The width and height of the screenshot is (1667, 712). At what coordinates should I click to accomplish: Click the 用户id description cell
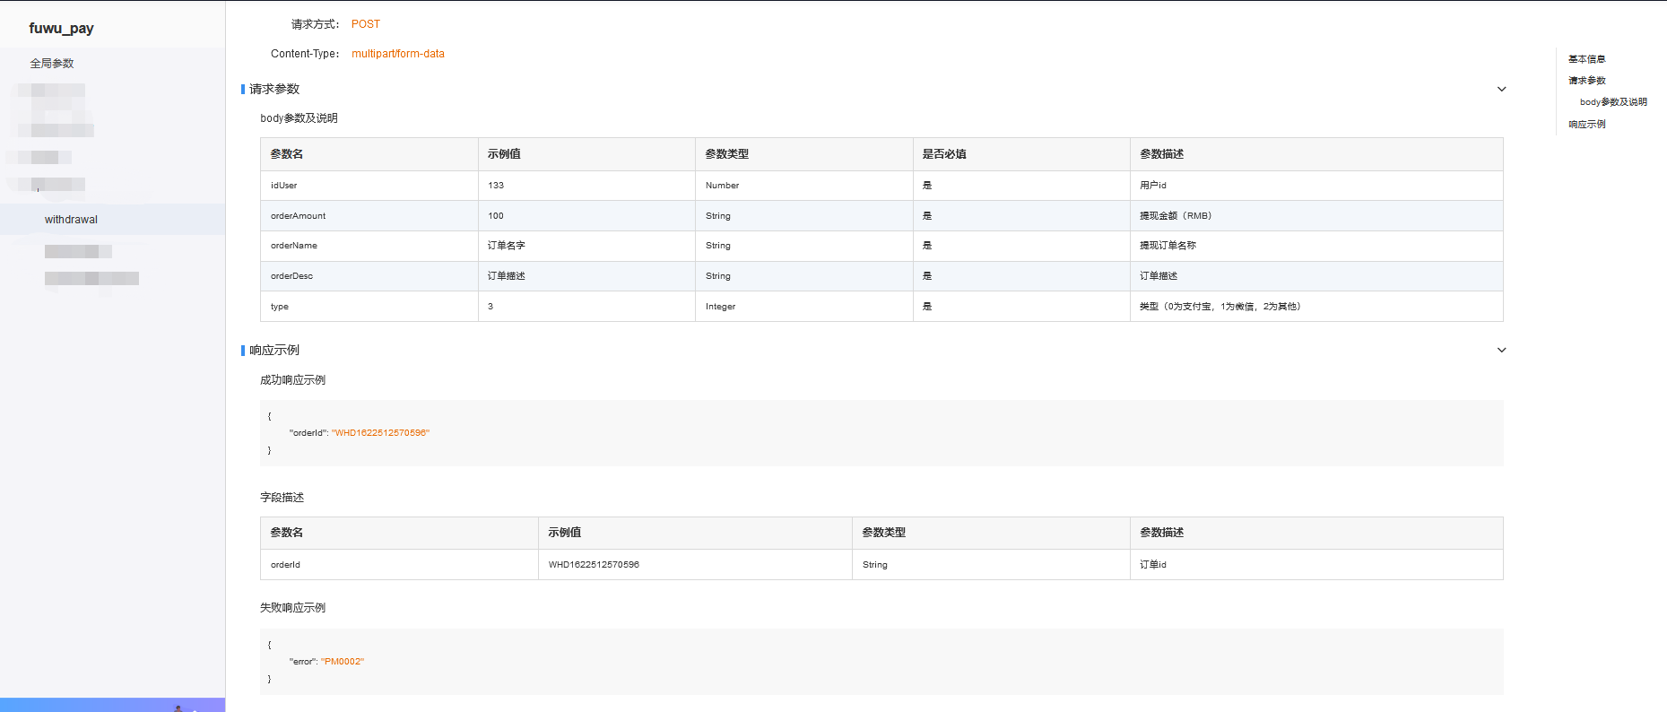(1316, 186)
